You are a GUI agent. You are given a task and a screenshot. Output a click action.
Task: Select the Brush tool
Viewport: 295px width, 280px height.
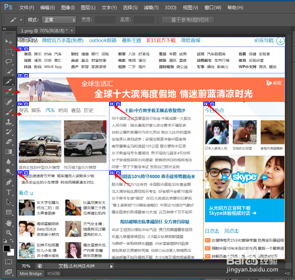coord(9,112)
